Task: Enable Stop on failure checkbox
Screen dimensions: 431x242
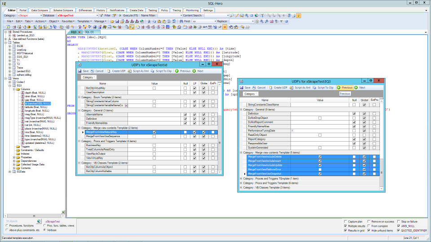Action: [x=399, y=221]
